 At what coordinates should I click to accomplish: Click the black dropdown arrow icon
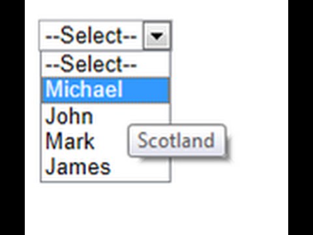[157, 36]
